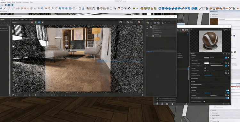Click the teapot render icon in frame buffer toolbar
This screenshot has width=240, height=122.
click(x=139, y=22)
